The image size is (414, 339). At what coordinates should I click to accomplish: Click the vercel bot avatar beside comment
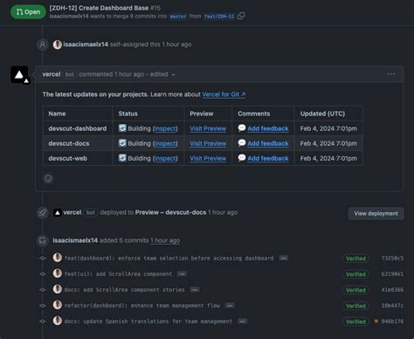point(19,75)
